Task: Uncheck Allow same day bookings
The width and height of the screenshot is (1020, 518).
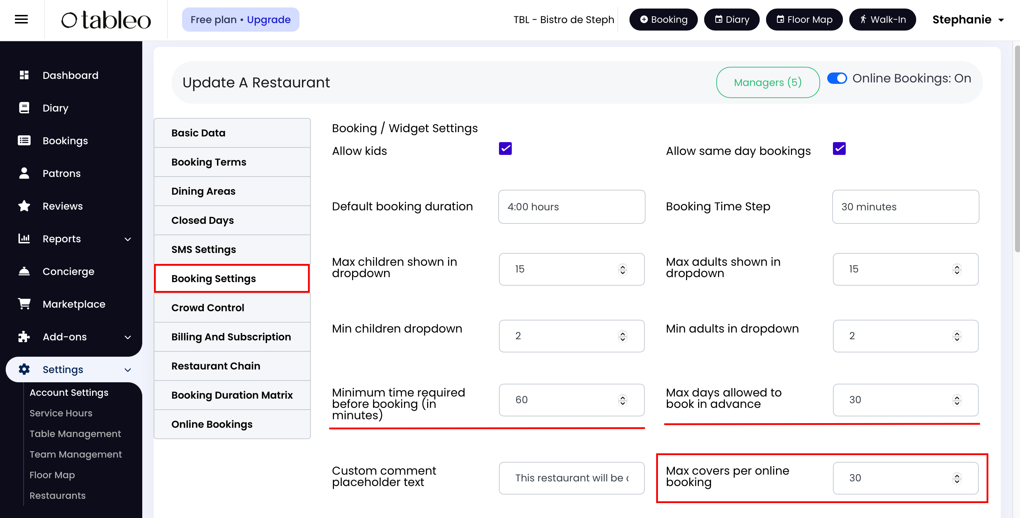Action: point(839,149)
